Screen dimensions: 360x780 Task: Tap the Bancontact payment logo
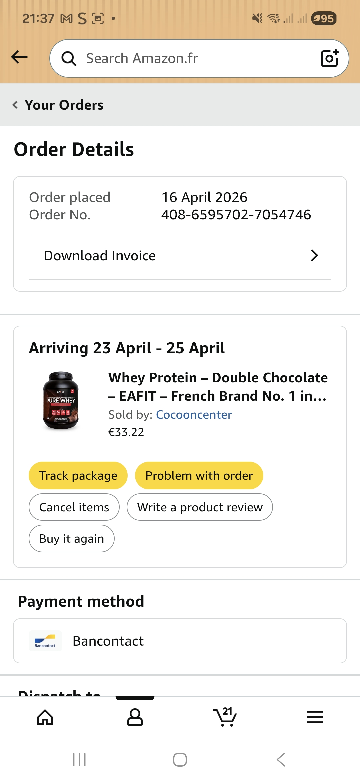tap(45, 641)
